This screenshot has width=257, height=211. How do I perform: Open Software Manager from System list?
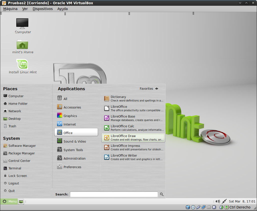(x=22, y=146)
